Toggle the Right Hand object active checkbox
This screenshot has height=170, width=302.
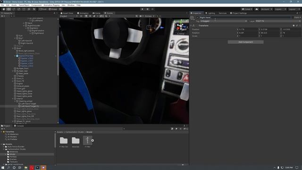(197, 17)
